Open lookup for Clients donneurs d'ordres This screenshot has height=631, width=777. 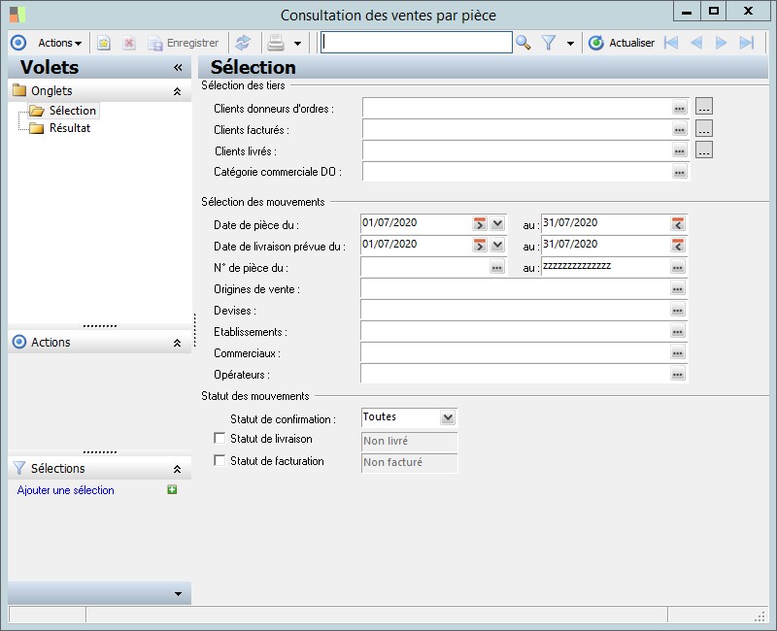click(679, 108)
